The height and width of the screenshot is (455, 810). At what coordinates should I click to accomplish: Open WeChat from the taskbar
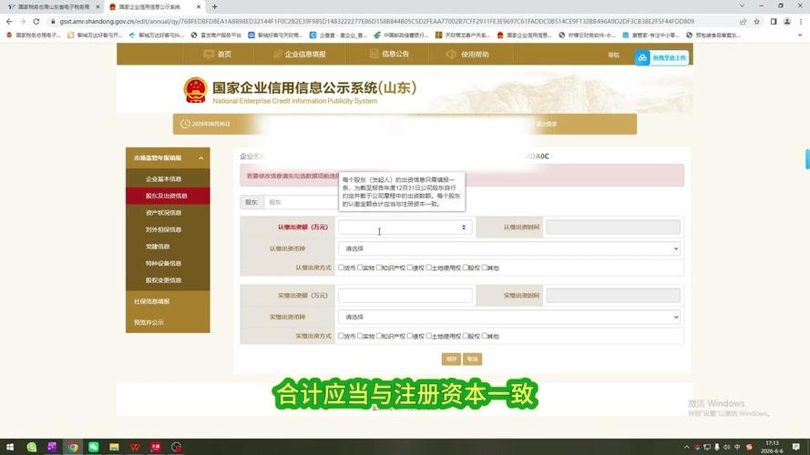pos(94,447)
